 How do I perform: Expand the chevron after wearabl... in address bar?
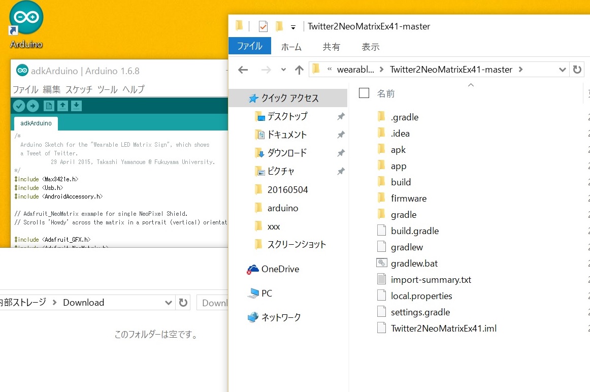point(381,69)
